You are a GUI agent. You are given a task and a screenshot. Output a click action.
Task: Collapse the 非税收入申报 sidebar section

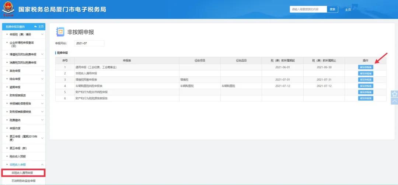pos(23,164)
